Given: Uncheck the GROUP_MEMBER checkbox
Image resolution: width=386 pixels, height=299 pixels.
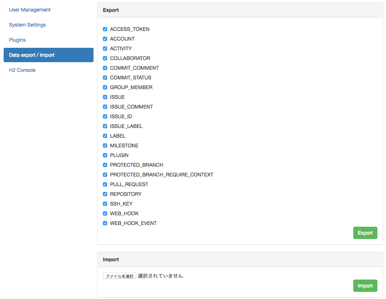Looking at the screenshot, I should coord(105,87).
